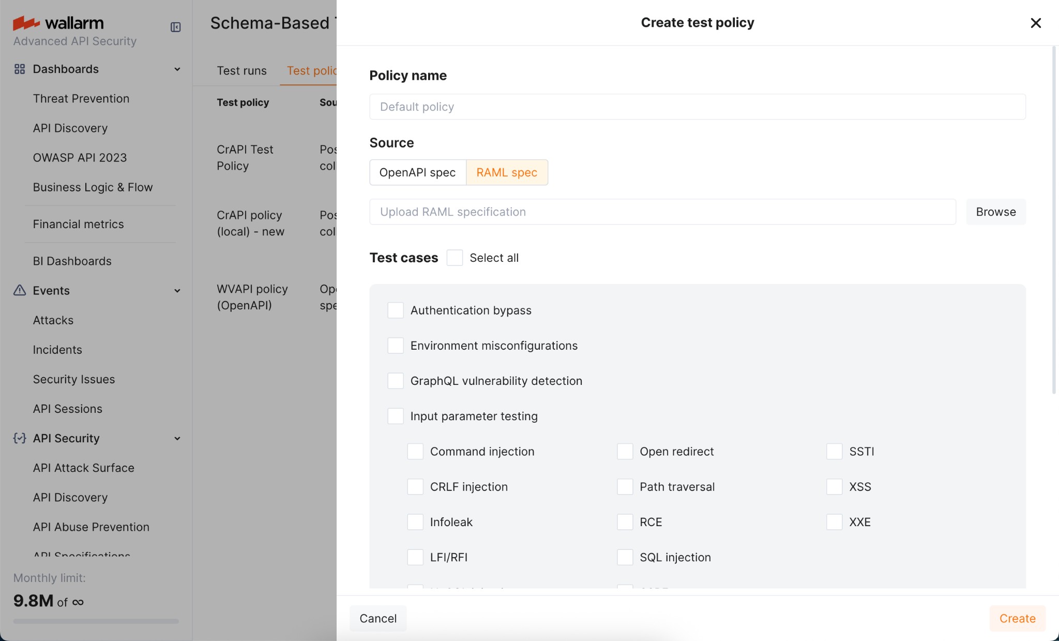Viewport: 1059px width, 641px height.
Task: Collapse the Dashboards section
Action: 177,68
